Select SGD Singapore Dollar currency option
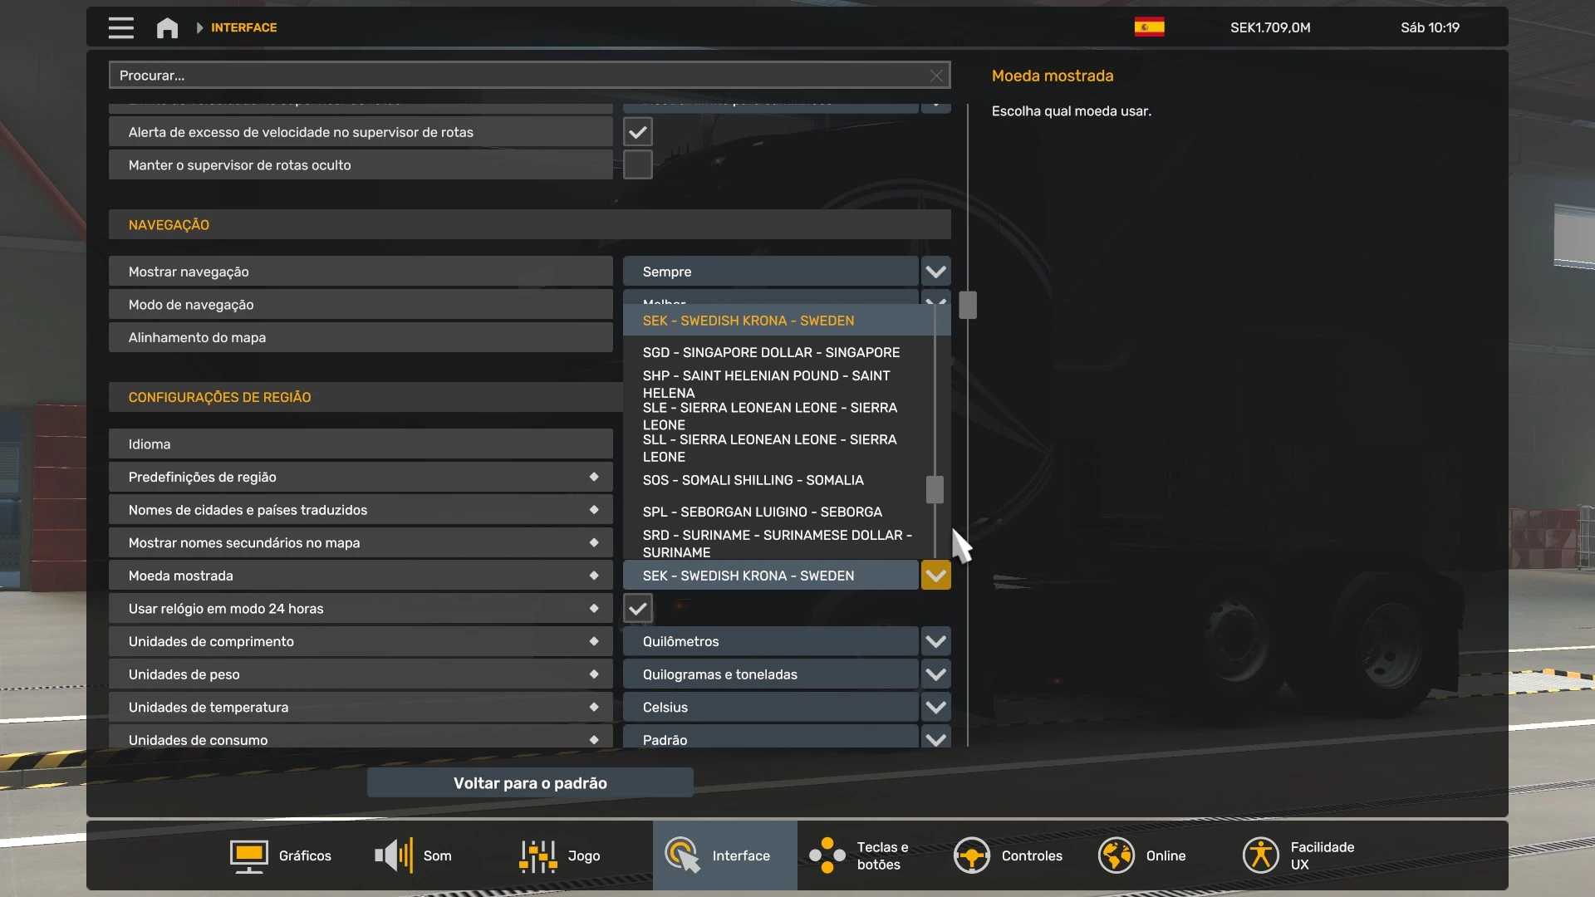This screenshot has width=1595, height=897. click(x=771, y=352)
